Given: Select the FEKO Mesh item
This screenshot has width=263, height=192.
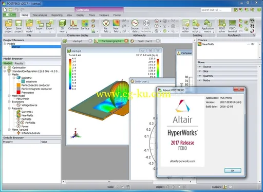Looking at the screenshot, I should pyautogui.click(x=23, y=99).
